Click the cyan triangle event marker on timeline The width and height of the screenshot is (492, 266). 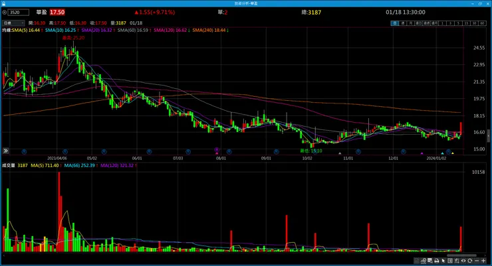click(x=442, y=153)
